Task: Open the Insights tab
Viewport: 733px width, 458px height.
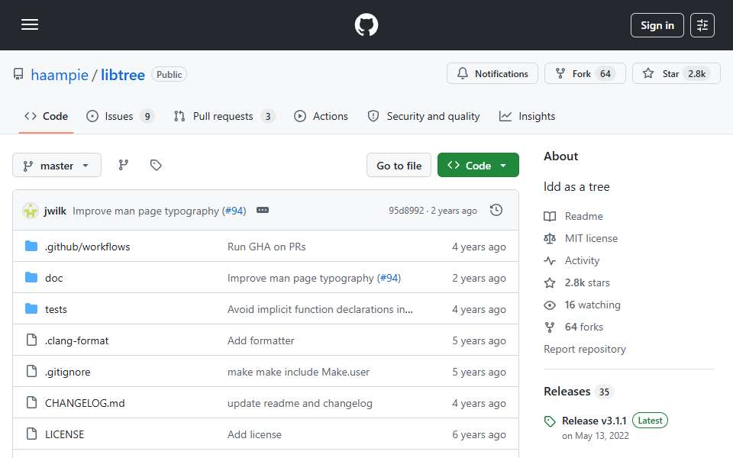Action: 527,116
